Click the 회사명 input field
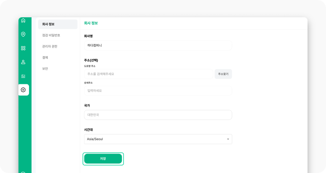Viewport: 326px width, 173px height. (x=158, y=45)
